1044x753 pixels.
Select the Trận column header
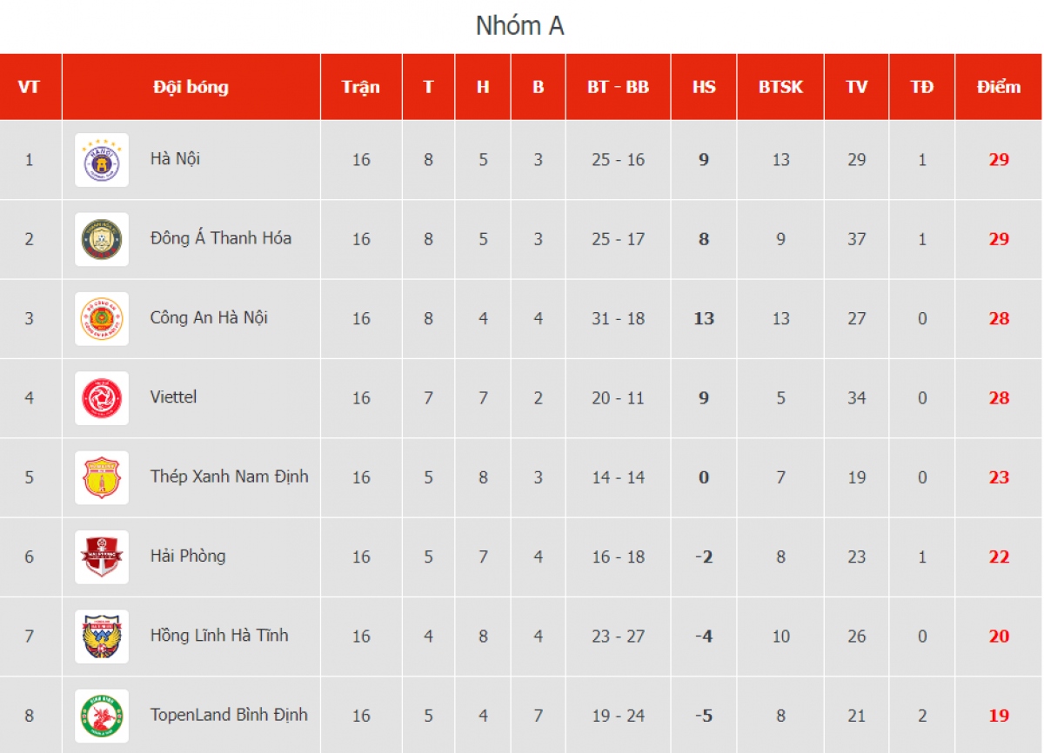(x=361, y=87)
